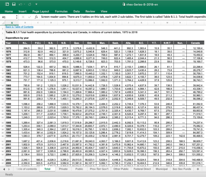Select the year cell 1980
The image size is (206, 177).
(x=12, y=67)
